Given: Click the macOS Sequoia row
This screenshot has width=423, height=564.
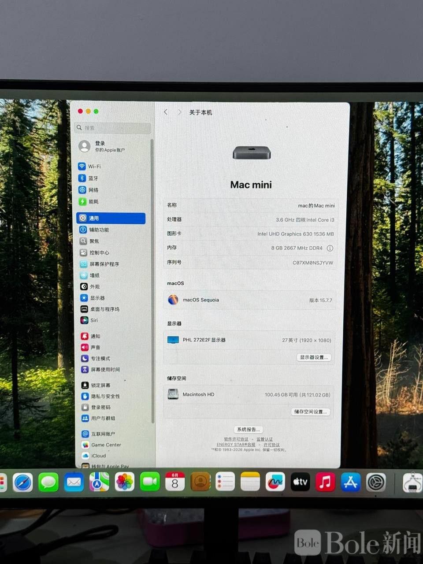Looking at the screenshot, I should 250,300.
